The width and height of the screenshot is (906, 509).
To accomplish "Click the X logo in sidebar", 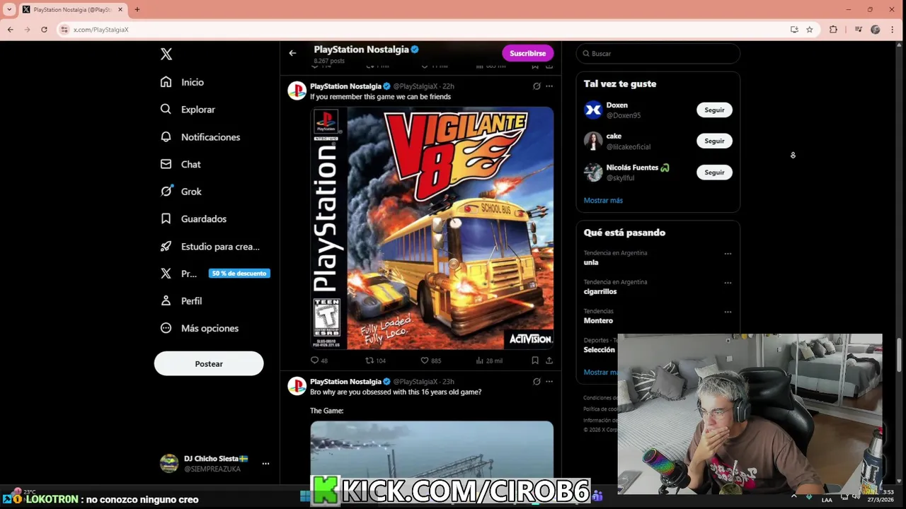I will (x=166, y=54).
